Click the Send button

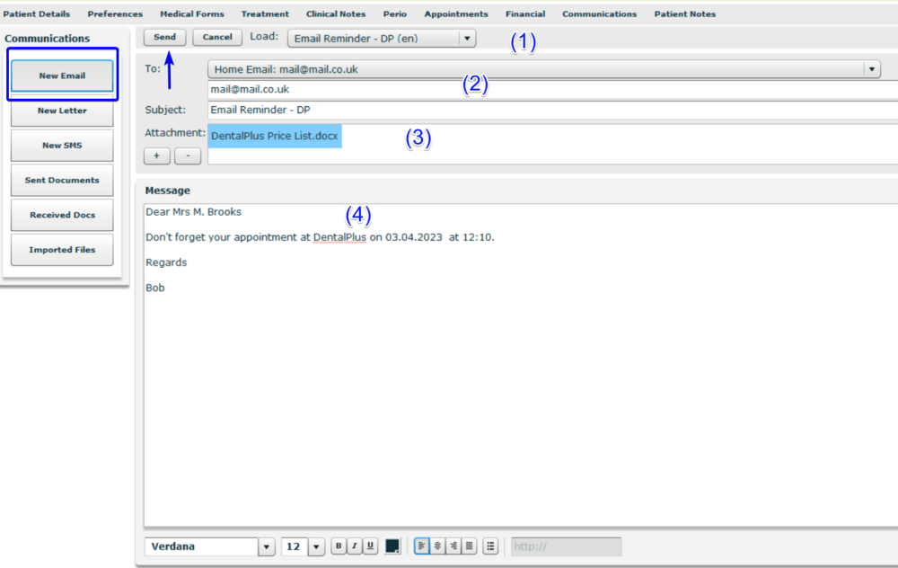point(164,38)
